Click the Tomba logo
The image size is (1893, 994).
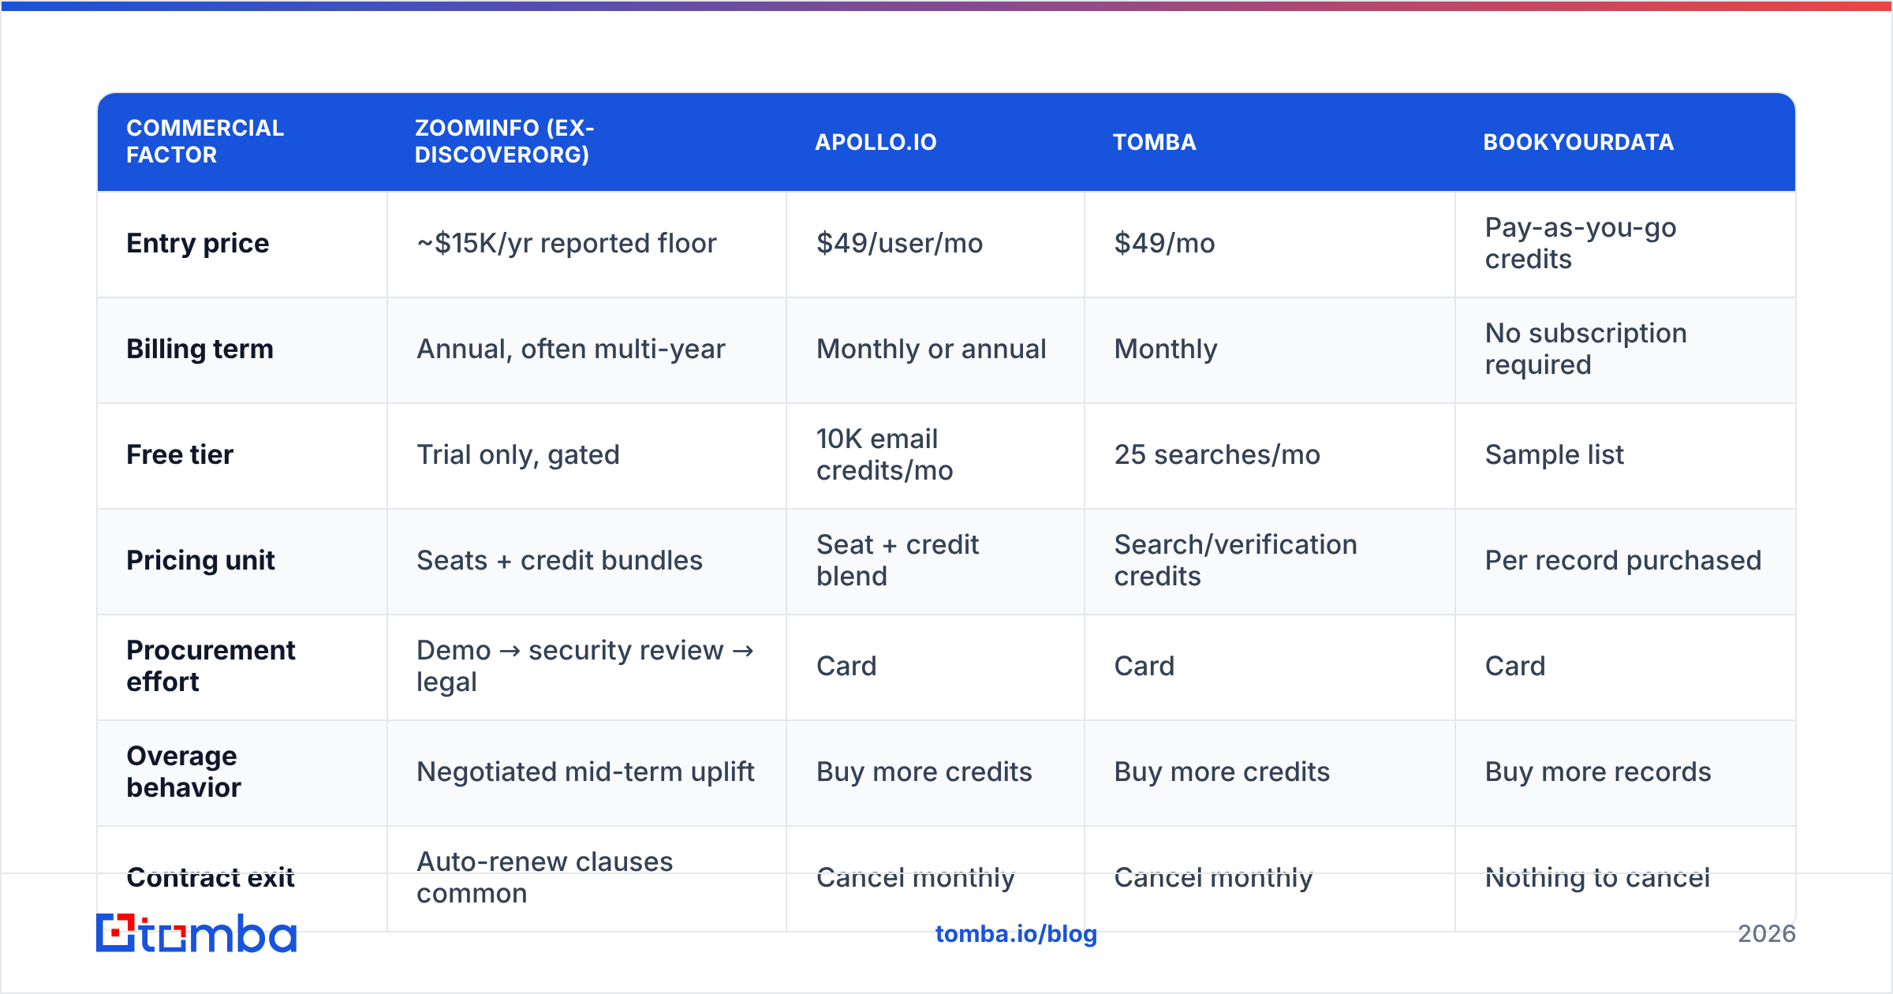coord(196,933)
